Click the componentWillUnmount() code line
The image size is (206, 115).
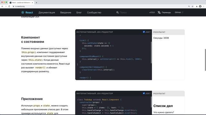[x=93, y=67]
